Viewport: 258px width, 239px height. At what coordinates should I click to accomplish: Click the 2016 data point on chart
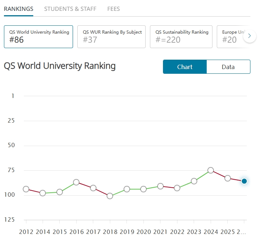[76, 182]
